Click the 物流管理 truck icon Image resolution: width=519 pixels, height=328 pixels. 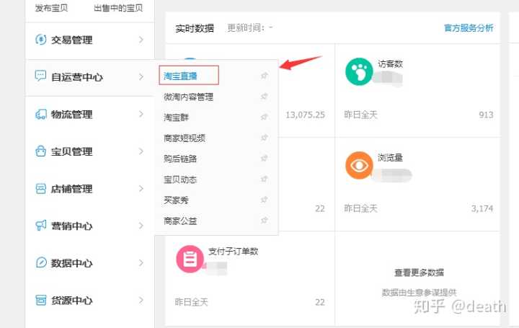click(x=40, y=114)
